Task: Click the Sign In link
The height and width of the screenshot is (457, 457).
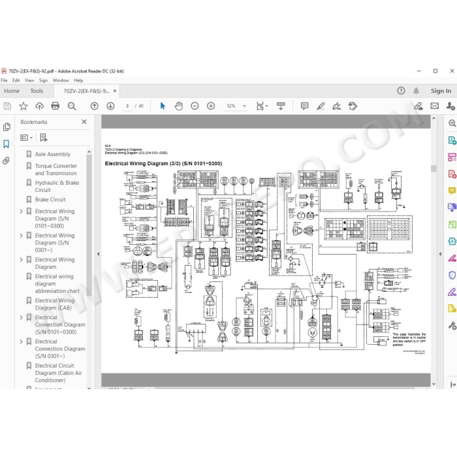Action: 441,91
